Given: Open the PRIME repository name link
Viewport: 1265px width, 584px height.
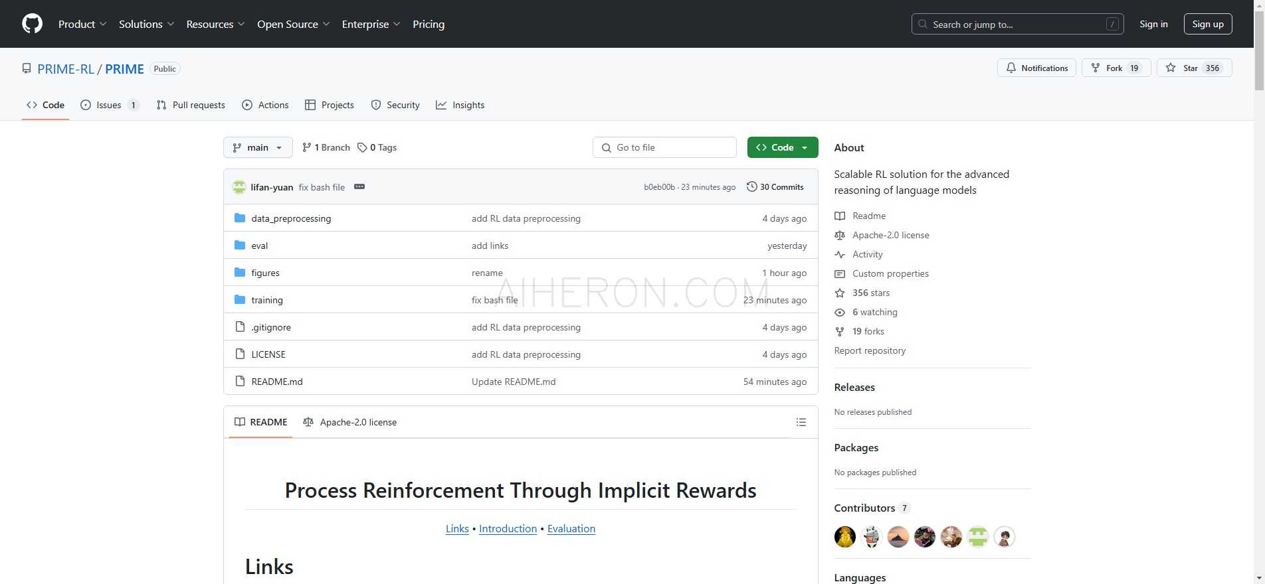Looking at the screenshot, I should click(x=124, y=69).
